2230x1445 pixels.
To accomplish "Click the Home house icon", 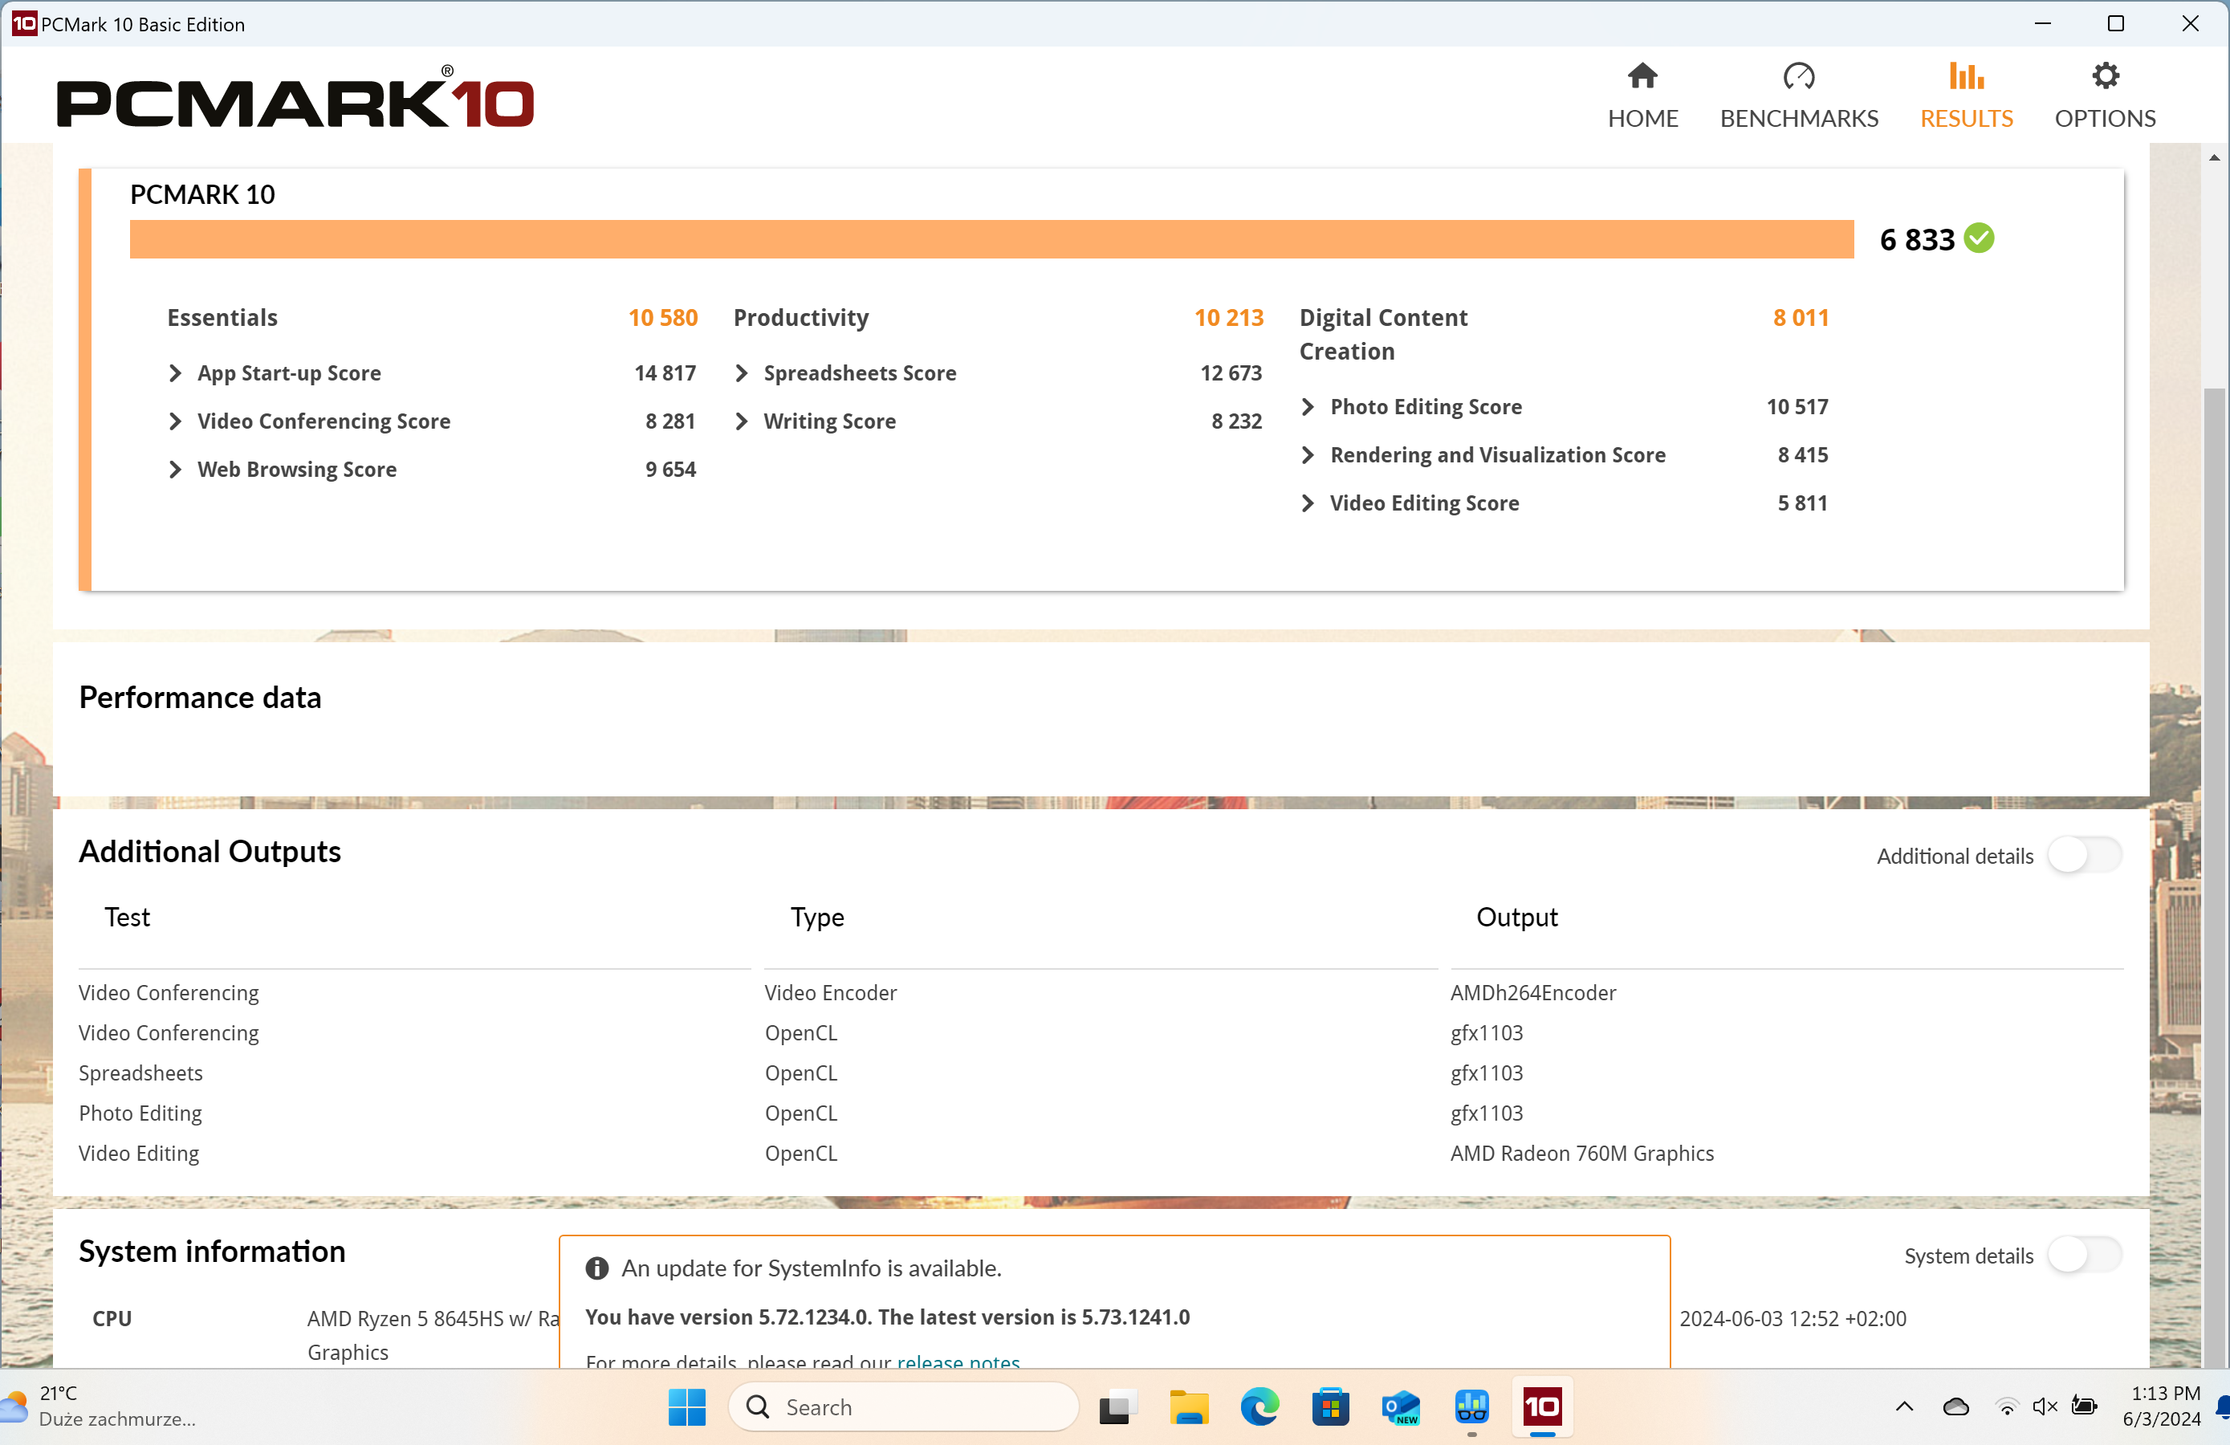I will 1642,76.
